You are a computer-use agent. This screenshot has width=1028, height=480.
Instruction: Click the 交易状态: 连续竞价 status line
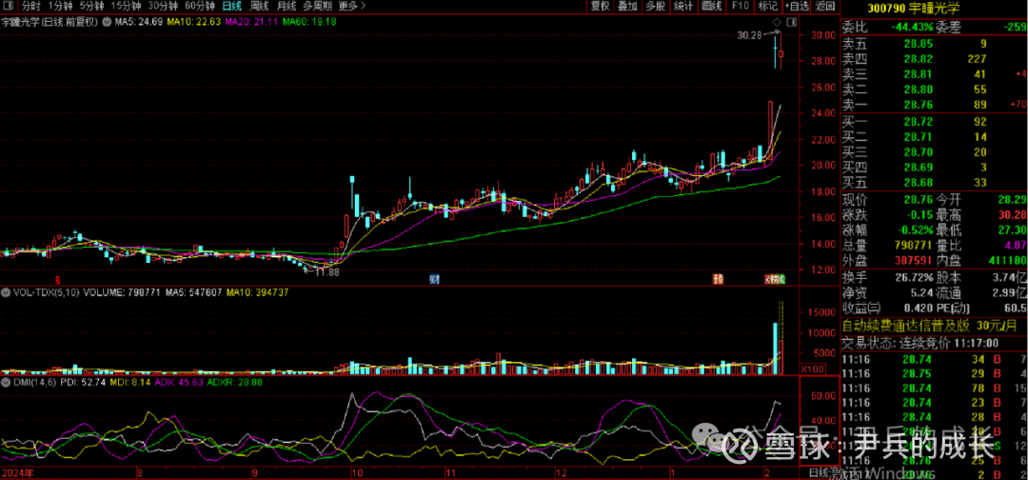point(920,343)
